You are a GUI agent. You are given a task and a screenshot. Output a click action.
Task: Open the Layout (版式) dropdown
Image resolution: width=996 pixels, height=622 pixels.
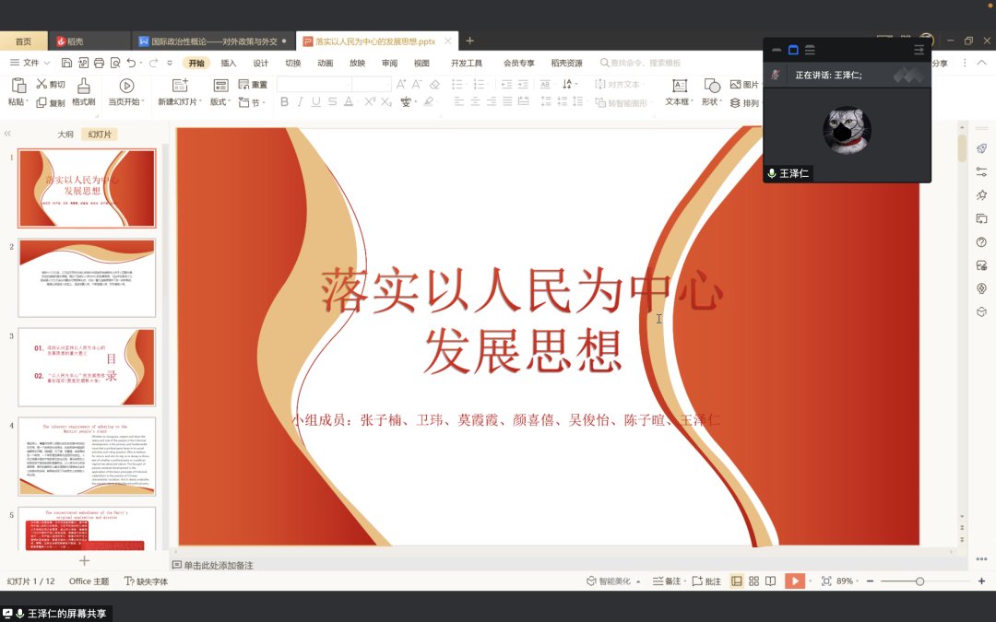220,102
